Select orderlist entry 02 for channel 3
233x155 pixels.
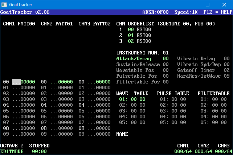(x=131, y=41)
